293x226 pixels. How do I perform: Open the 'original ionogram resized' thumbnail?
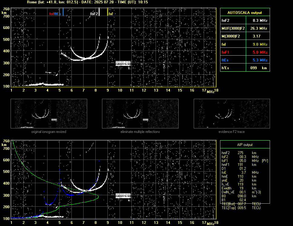[x=49, y=114]
